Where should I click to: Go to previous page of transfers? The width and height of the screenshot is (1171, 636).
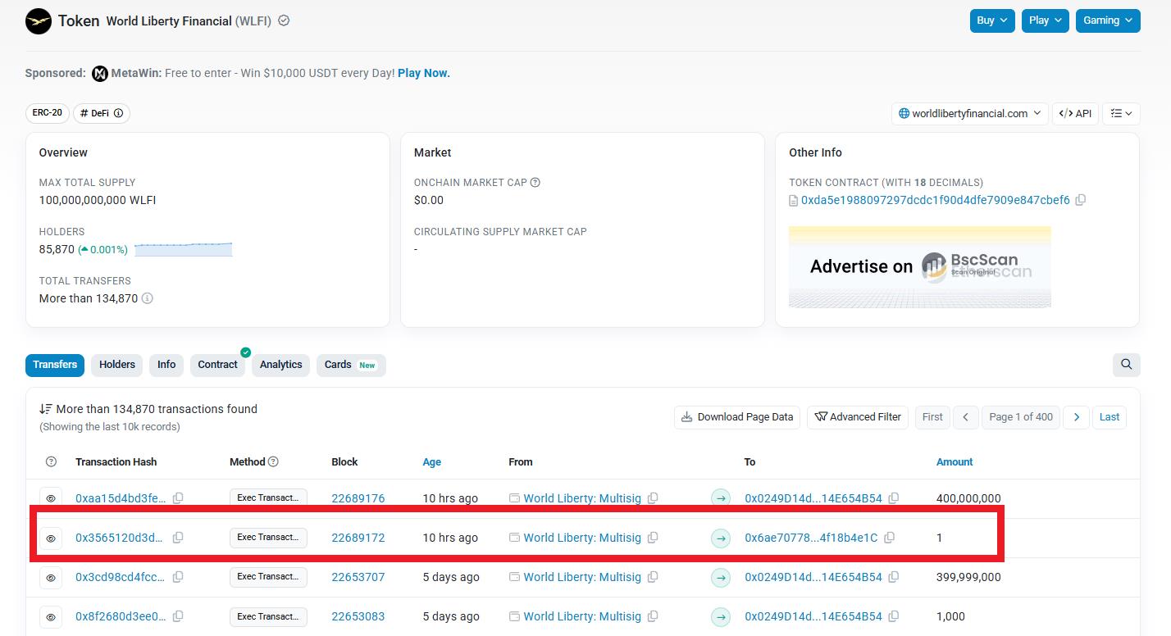click(966, 417)
